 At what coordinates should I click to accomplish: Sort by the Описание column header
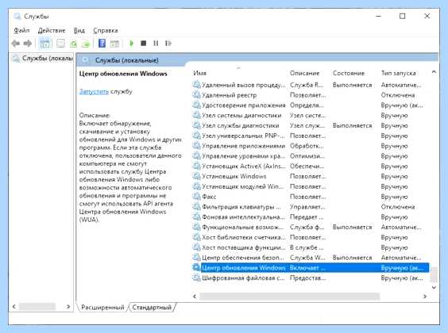coord(304,73)
